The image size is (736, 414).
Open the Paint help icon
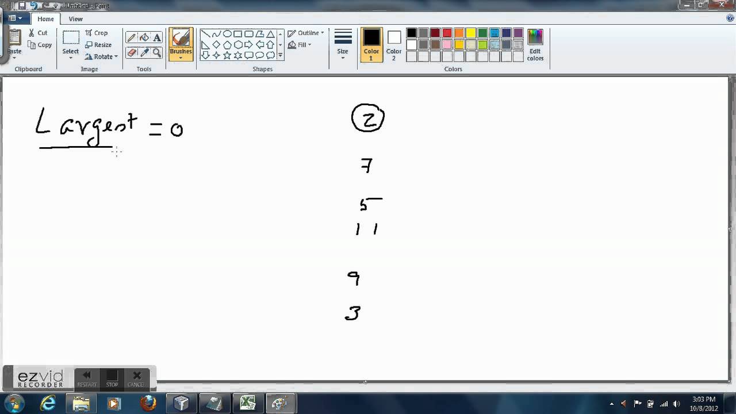coord(730,18)
